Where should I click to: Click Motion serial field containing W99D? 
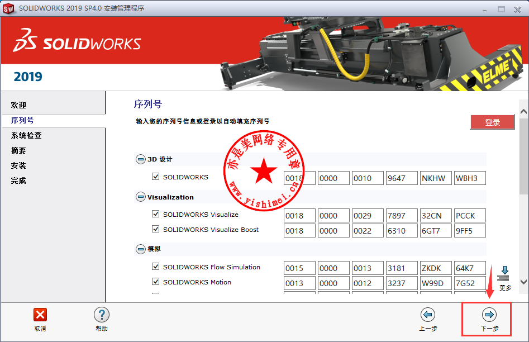tap(436, 283)
